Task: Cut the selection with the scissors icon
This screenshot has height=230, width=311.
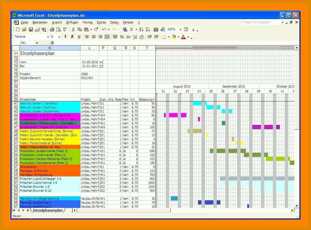Action: (73, 29)
